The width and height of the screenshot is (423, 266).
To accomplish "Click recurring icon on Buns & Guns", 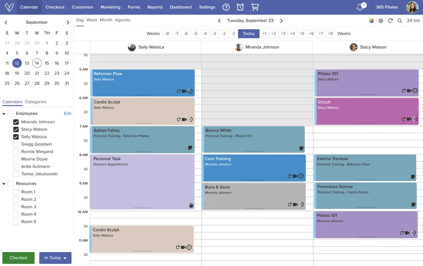I will coord(290,204).
